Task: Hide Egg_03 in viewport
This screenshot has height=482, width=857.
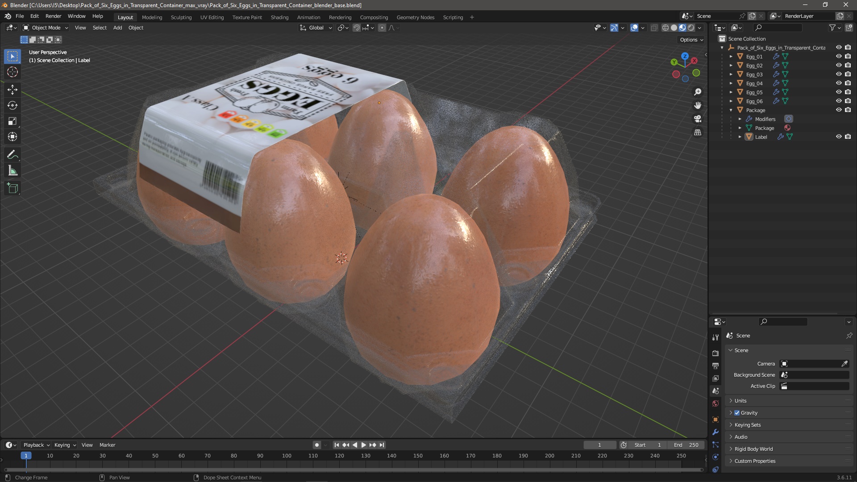Action: coord(839,75)
